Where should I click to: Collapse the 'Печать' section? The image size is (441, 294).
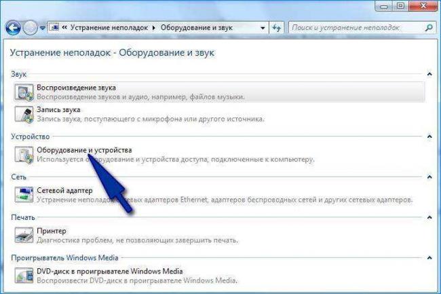point(429,217)
